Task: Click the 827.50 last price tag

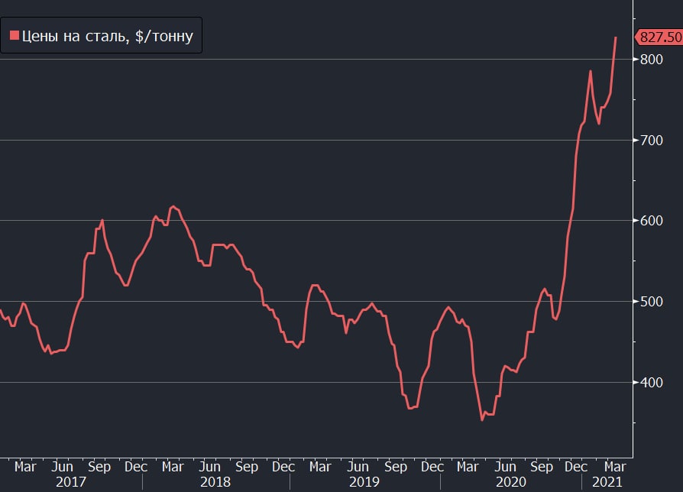Action: click(x=659, y=37)
